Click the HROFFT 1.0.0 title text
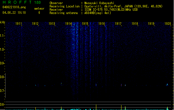Viewport: 174px width, 110px height. 22,2
